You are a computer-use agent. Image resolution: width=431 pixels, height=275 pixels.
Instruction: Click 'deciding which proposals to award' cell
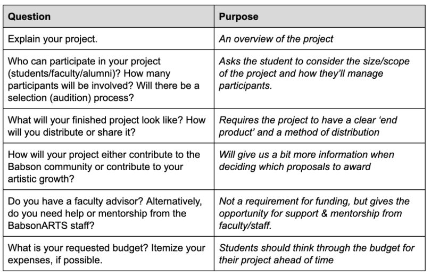click(x=320, y=166)
